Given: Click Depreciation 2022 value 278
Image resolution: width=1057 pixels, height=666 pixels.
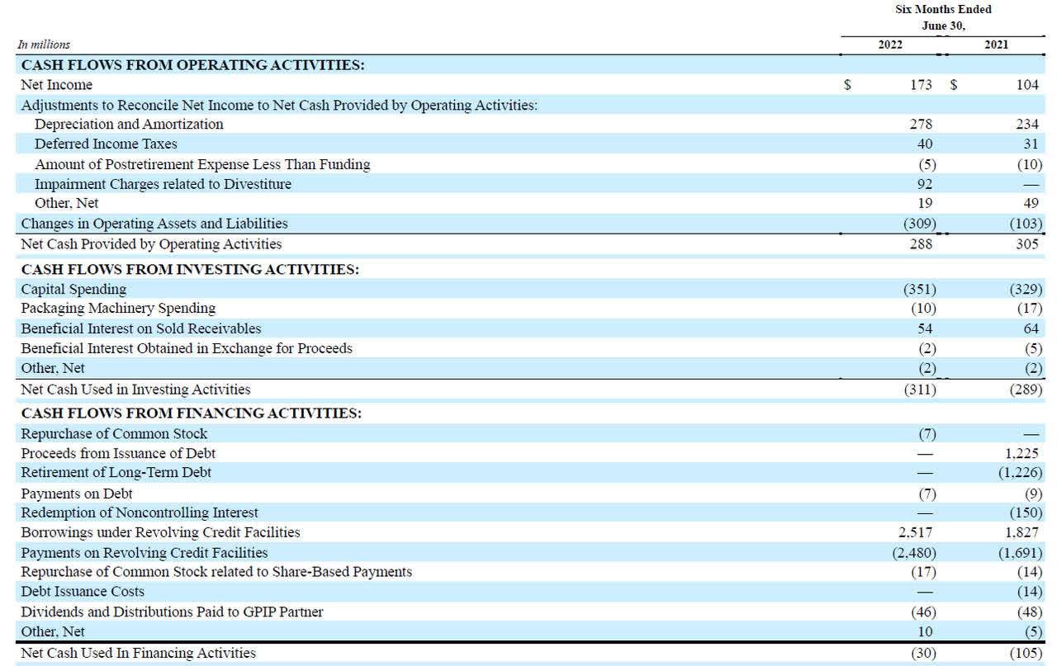Looking at the screenshot, I should [x=921, y=125].
